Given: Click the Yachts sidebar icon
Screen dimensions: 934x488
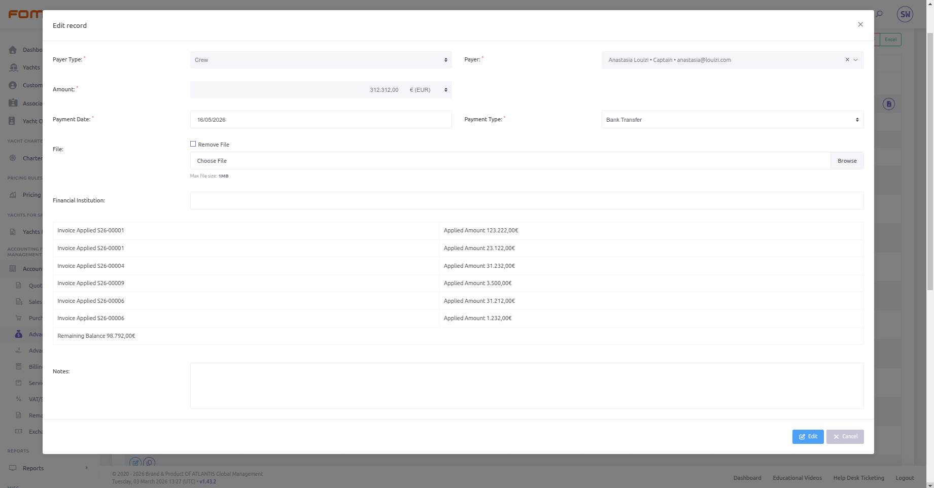Looking at the screenshot, I should 13,67.
